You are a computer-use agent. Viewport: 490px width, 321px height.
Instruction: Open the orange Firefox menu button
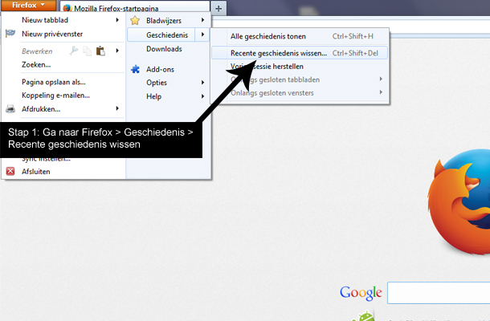coord(28,6)
